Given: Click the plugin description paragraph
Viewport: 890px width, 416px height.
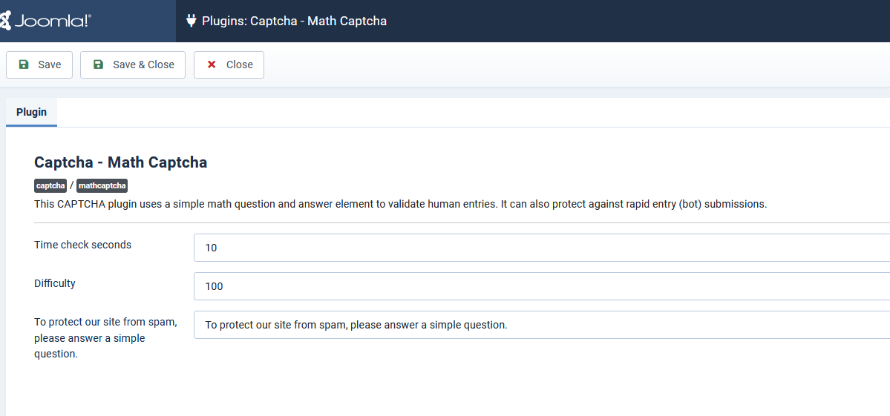Looking at the screenshot, I should [x=400, y=204].
